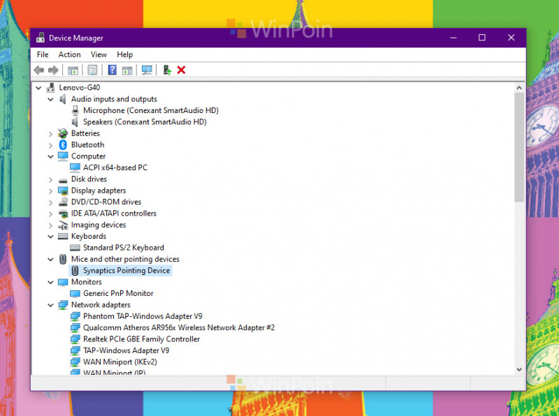
Task: Click the Monitors category icon
Action: pyautogui.click(x=63, y=282)
